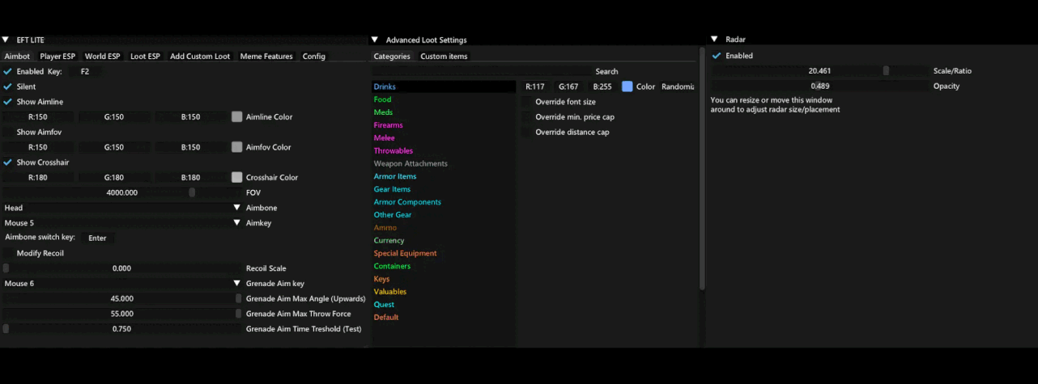Open the Aimbone dropdown showing Head
This screenshot has width=1038, height=384.
coord(122,208)
